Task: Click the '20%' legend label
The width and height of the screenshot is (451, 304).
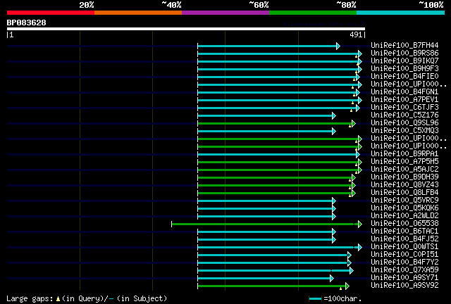Action: pos(87,5)
